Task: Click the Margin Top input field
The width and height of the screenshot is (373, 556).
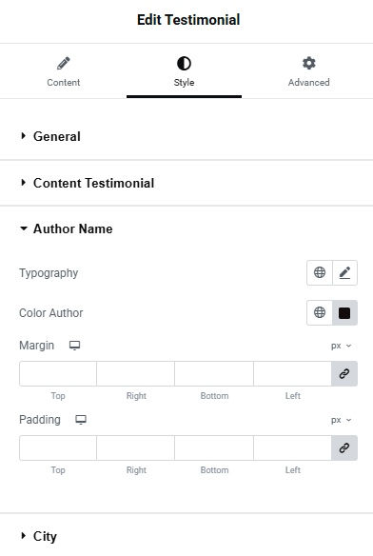Action: tap(58, 374)
